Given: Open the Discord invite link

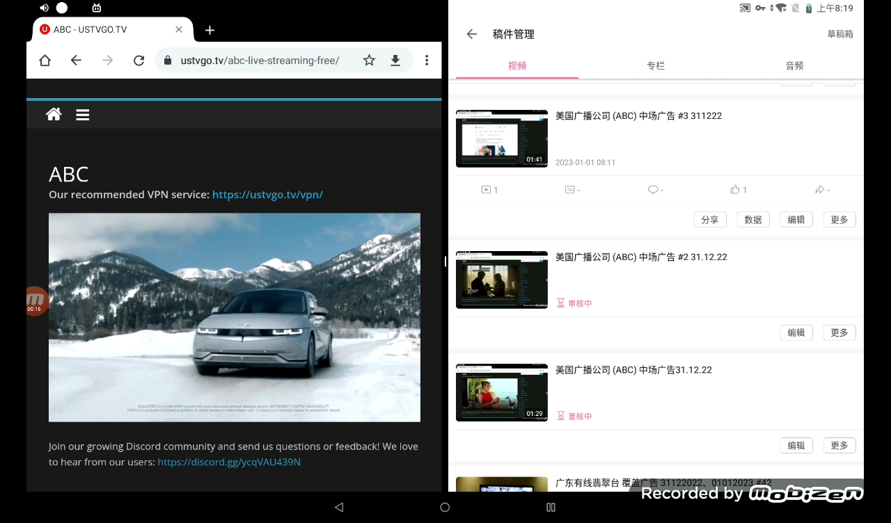Looking at the screenshot, I should pos(229,462).
